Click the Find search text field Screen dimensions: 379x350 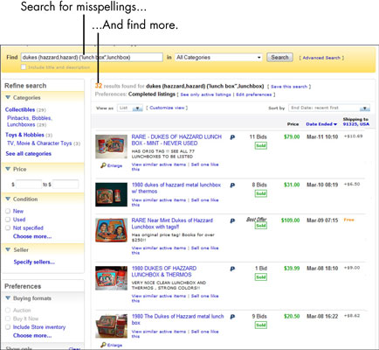click(x=92, y=57)
